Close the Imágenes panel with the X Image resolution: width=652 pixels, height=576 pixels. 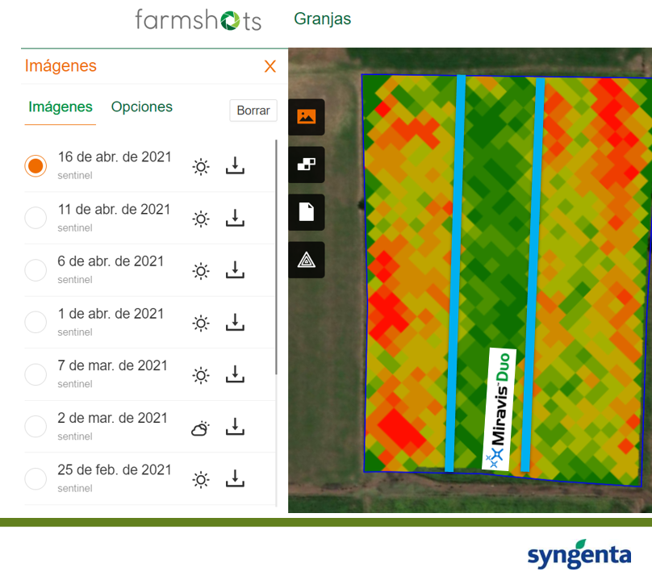[x=270, y=66]
